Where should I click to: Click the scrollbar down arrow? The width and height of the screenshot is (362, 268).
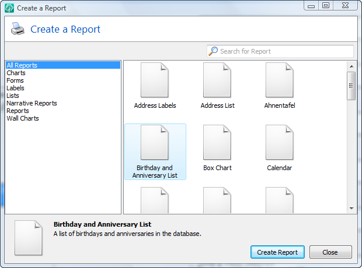click(x=351, y=209)
